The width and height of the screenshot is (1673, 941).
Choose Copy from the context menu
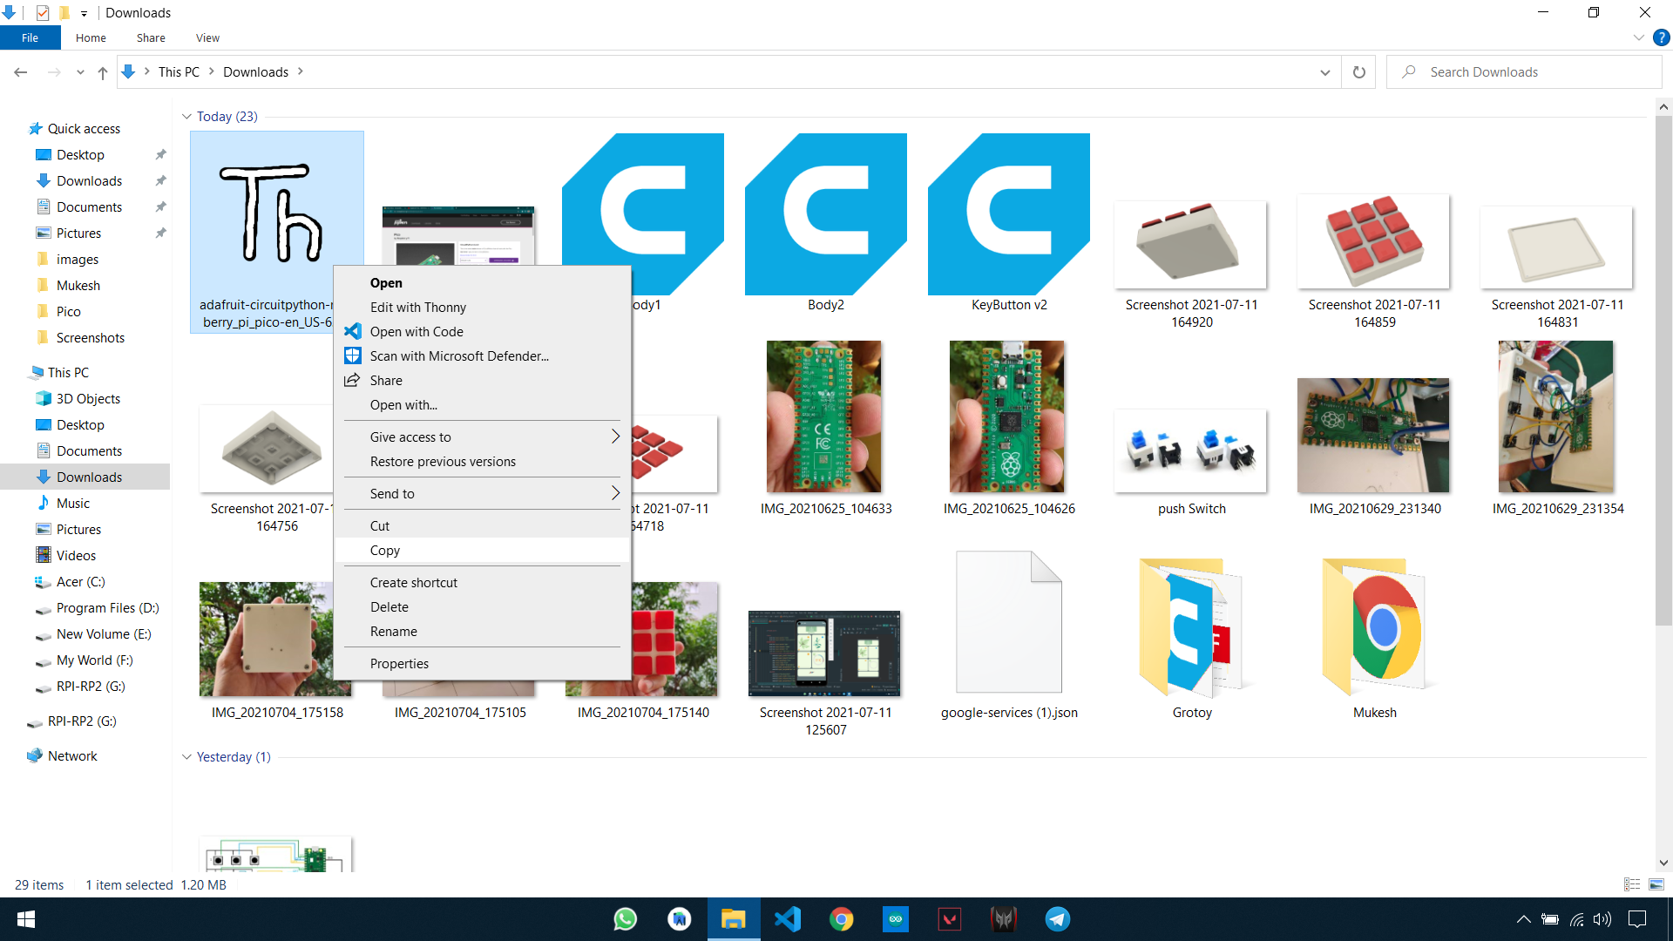(384, 551)
